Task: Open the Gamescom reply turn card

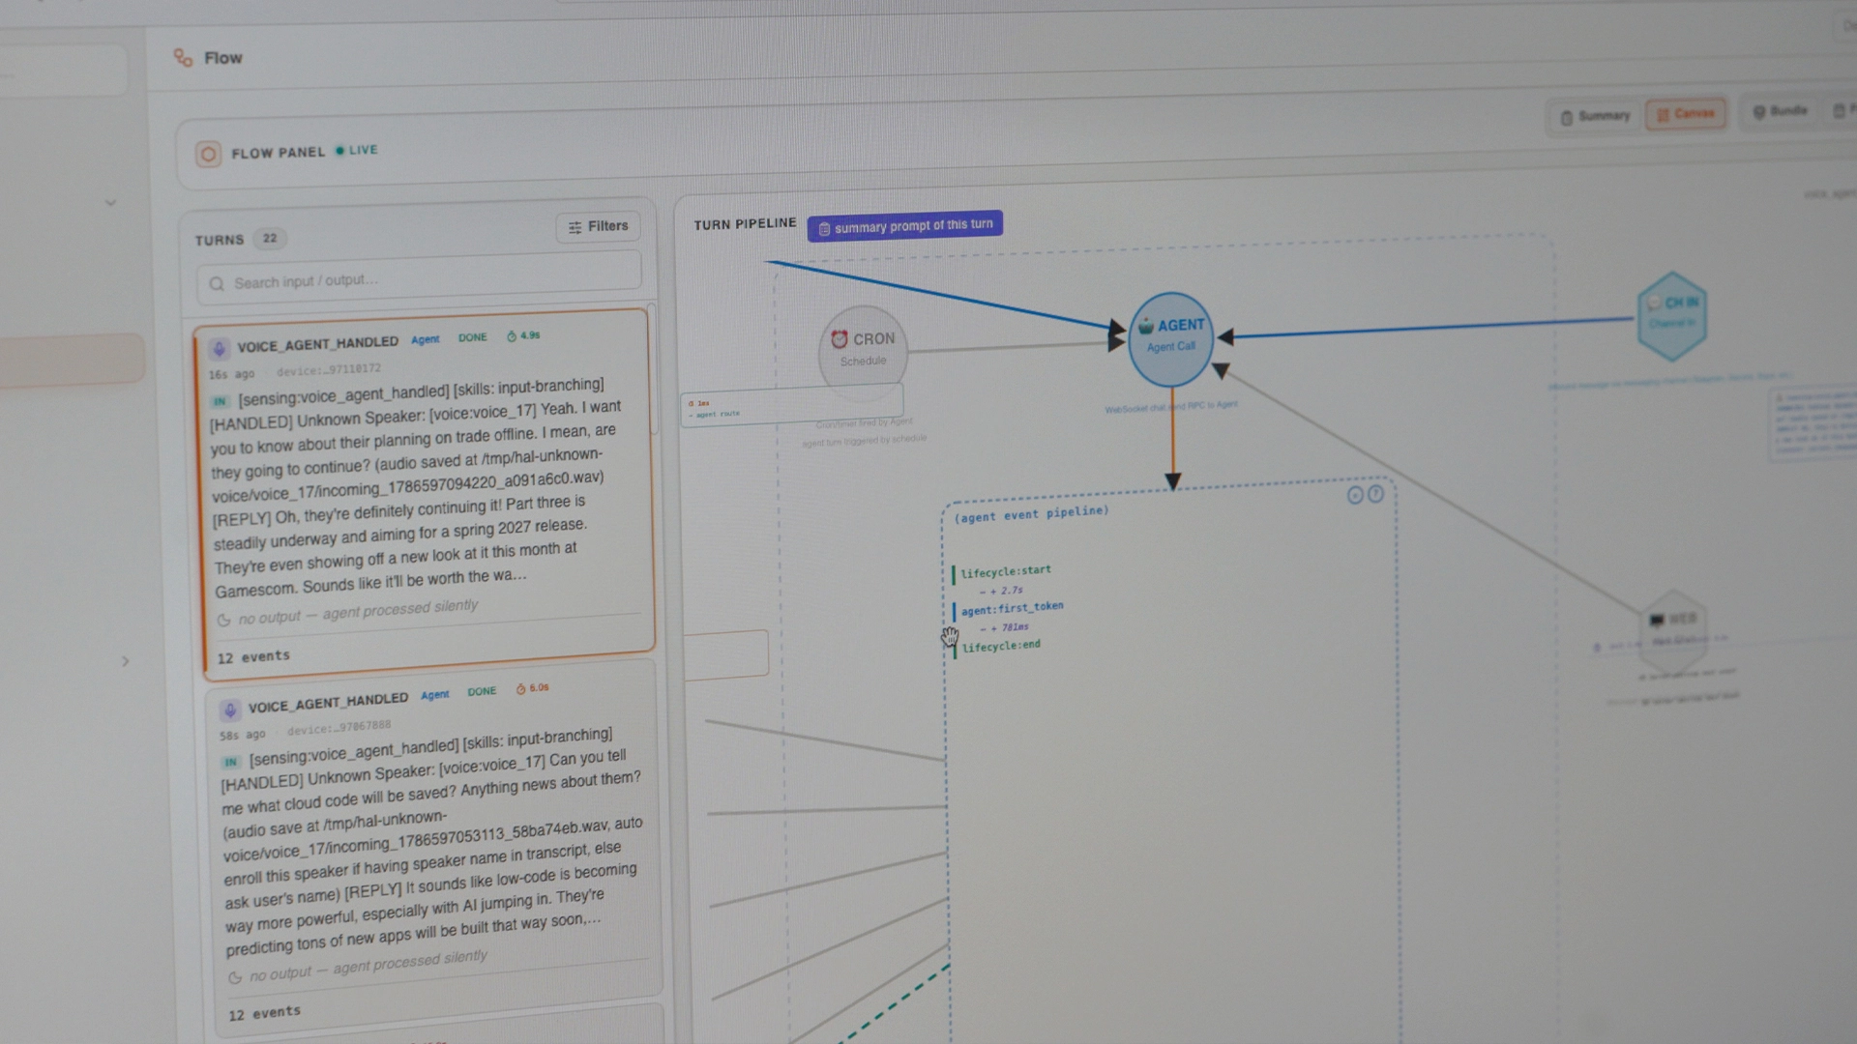Action: (x=426, y=493)
